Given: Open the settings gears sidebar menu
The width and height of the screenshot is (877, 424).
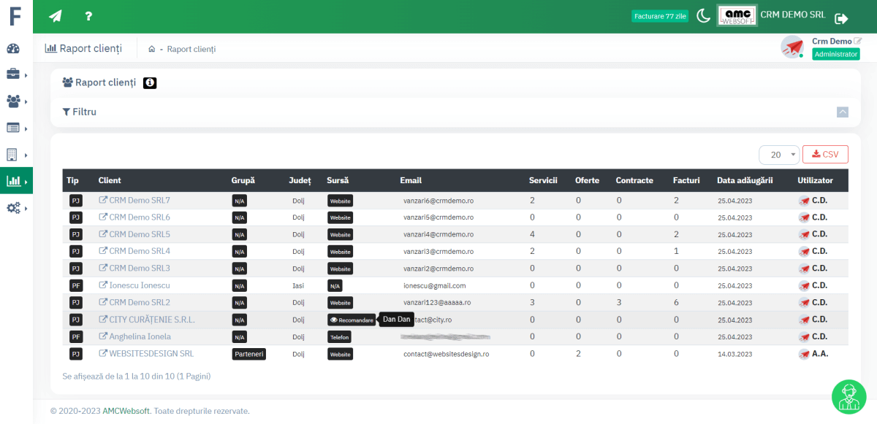Looking at the screenshot, I should [13, 208].
